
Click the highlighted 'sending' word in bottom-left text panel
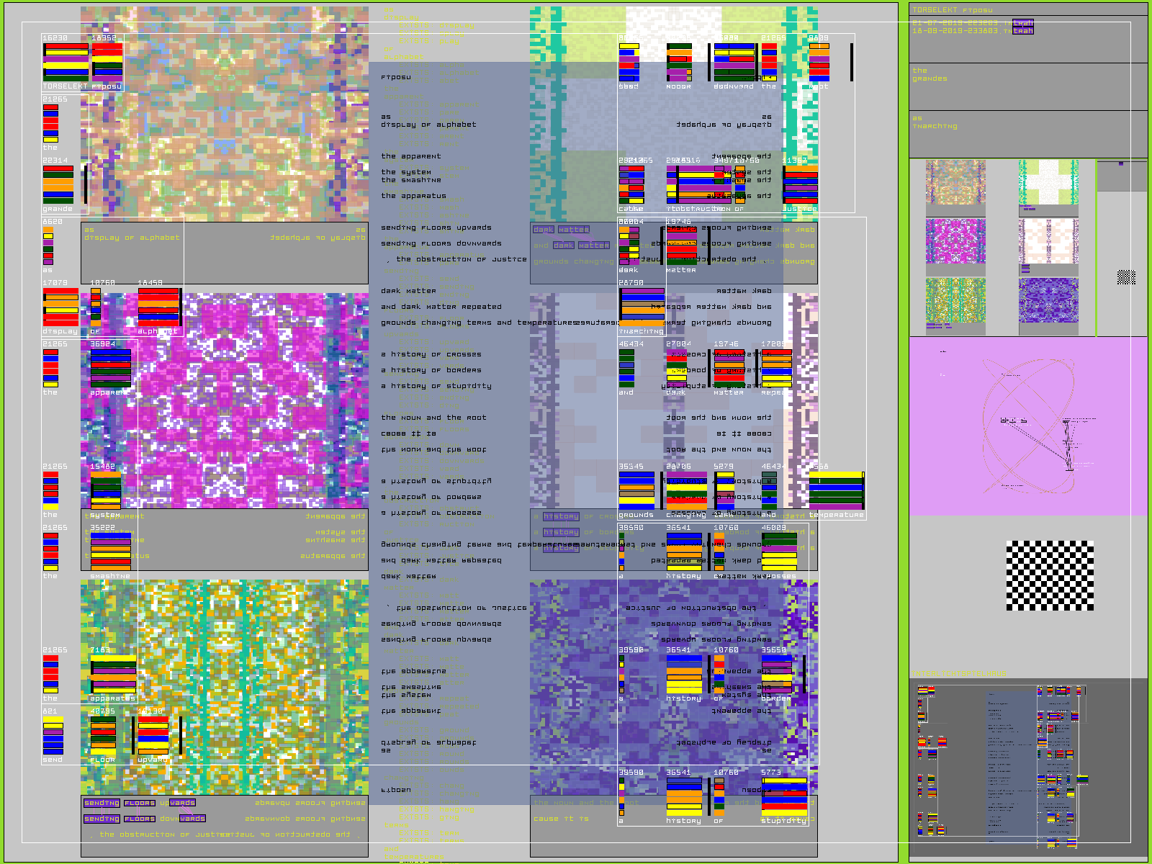[102, 803]
